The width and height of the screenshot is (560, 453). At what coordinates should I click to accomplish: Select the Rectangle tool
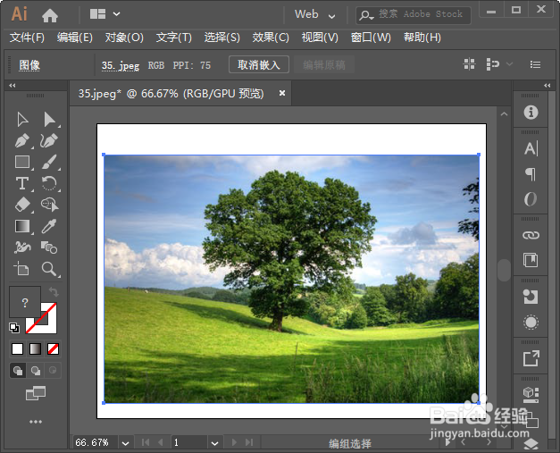22,162
